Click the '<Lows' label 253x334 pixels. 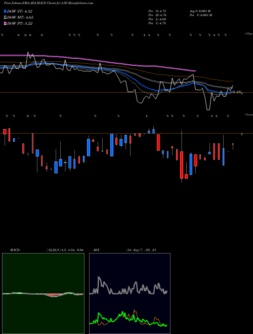pos(248,114)
